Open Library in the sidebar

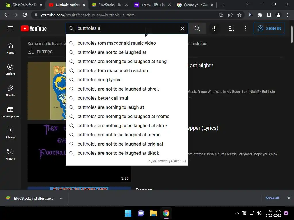coord(10,133)
